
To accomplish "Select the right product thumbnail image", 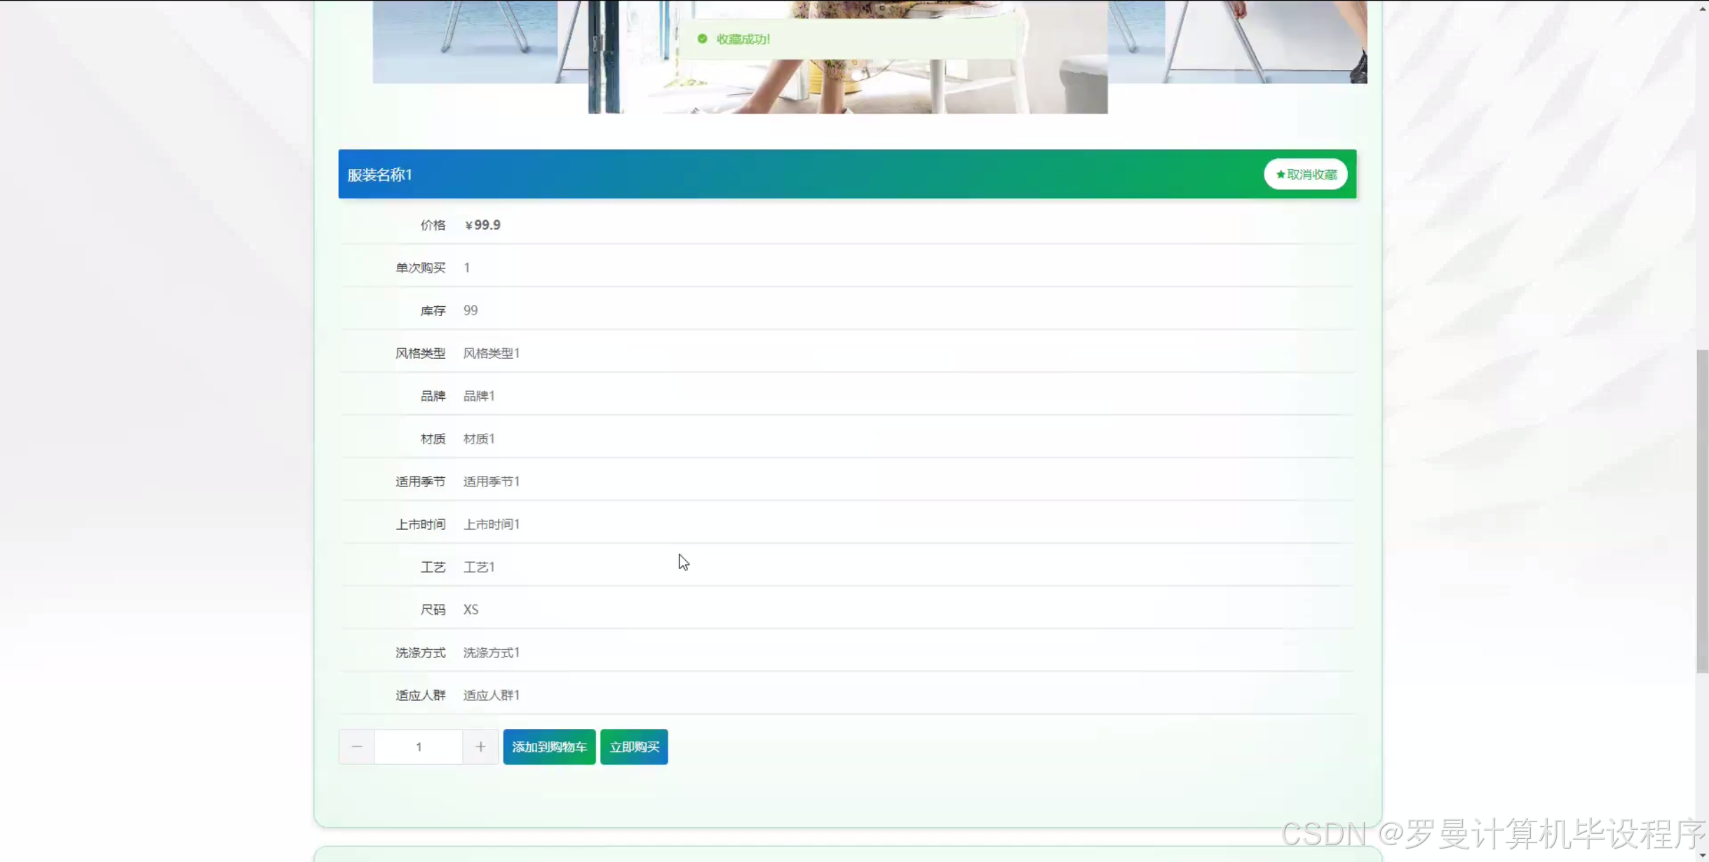I will 1238,42.
